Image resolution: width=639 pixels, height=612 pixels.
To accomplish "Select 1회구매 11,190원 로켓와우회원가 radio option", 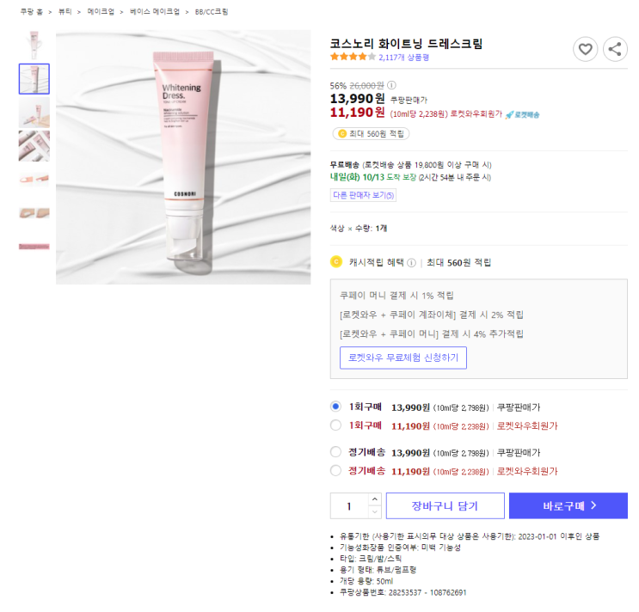I will [335, 425].
